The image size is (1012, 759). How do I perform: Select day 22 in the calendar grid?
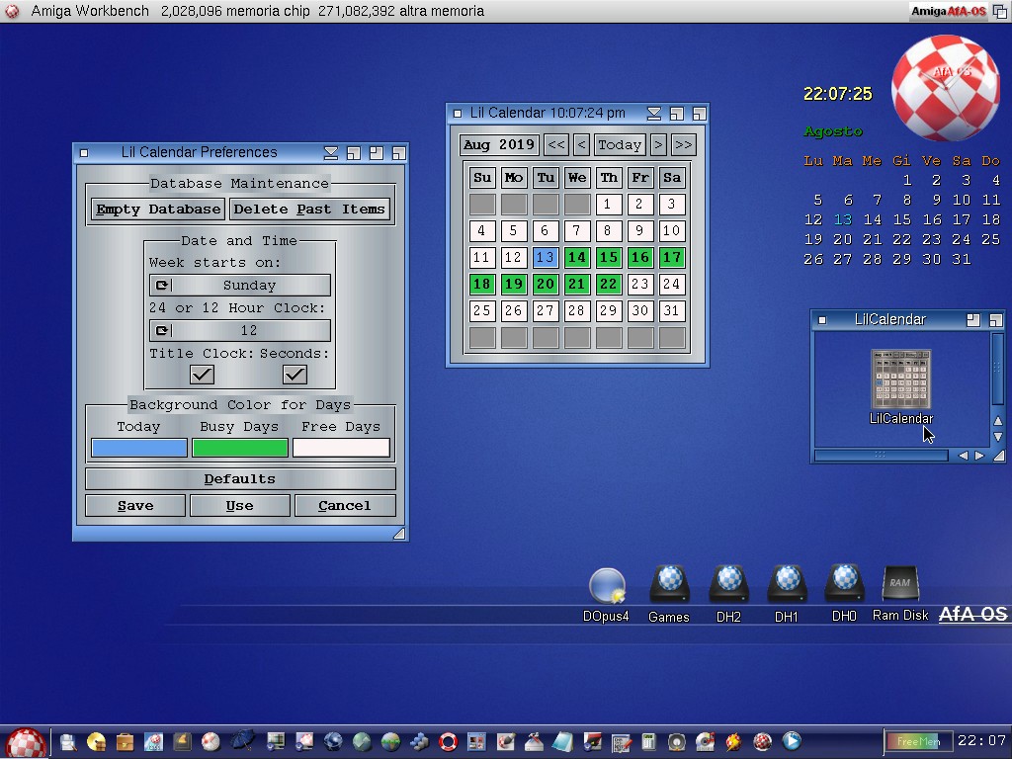609,285
